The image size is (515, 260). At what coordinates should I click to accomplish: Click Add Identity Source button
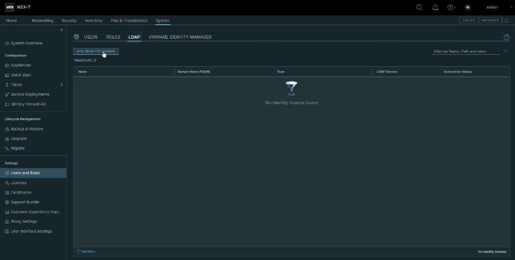coord(96,51)
